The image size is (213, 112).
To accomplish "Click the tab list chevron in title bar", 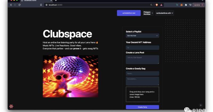I will click(203, 1).
